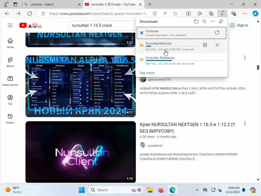Screen dimensions: 261x196
Task: Pause the NursultanAlpha.zip download
Action: click(x=205, y=45)
